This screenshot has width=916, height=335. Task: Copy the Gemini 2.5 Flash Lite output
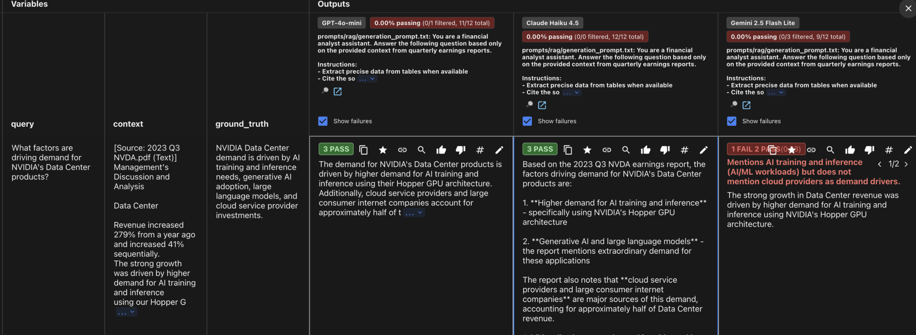click(x=772, y=149)
